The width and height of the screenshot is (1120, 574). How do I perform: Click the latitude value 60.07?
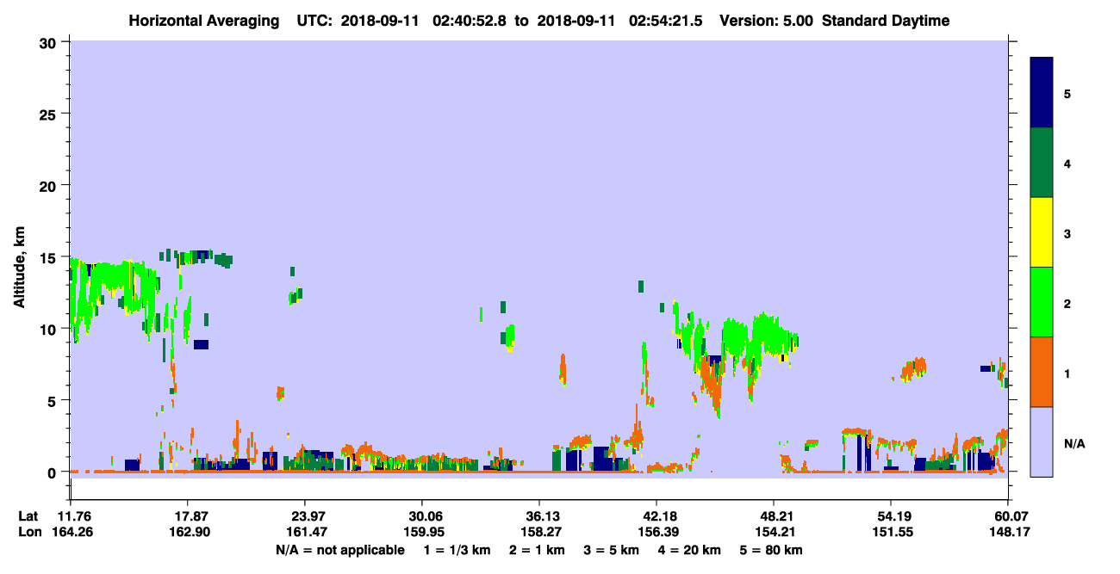[1008, 516]
